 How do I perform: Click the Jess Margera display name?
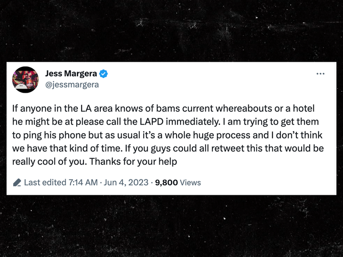point(71,73)
